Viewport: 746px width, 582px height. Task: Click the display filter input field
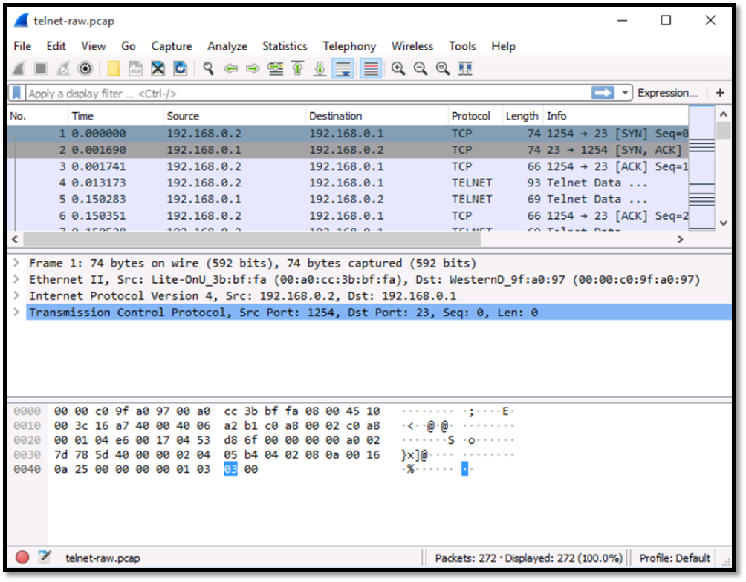307,94
